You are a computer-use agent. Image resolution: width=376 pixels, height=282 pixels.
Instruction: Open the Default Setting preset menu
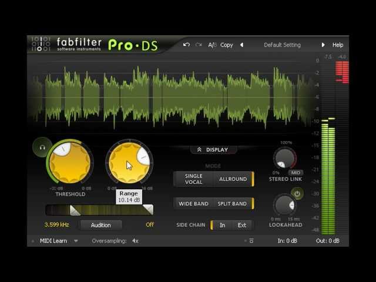point(282,45)
